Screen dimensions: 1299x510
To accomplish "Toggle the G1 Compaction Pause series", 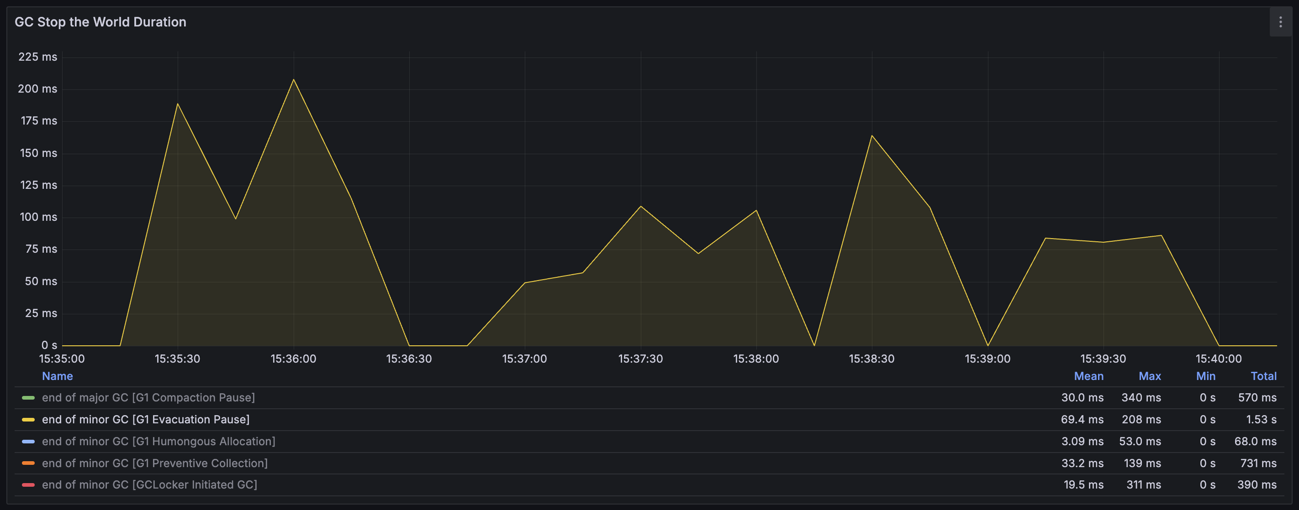I will (148, 398).
